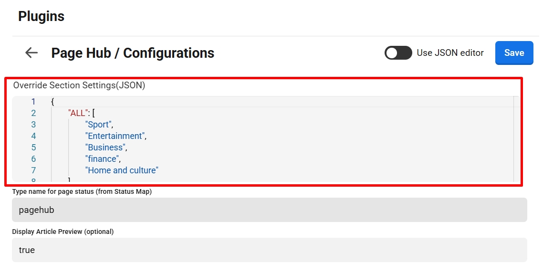The height and width of the screenshot is (264, 543).
Task: Click the Display Article Preview field
Action: point(269,250)
